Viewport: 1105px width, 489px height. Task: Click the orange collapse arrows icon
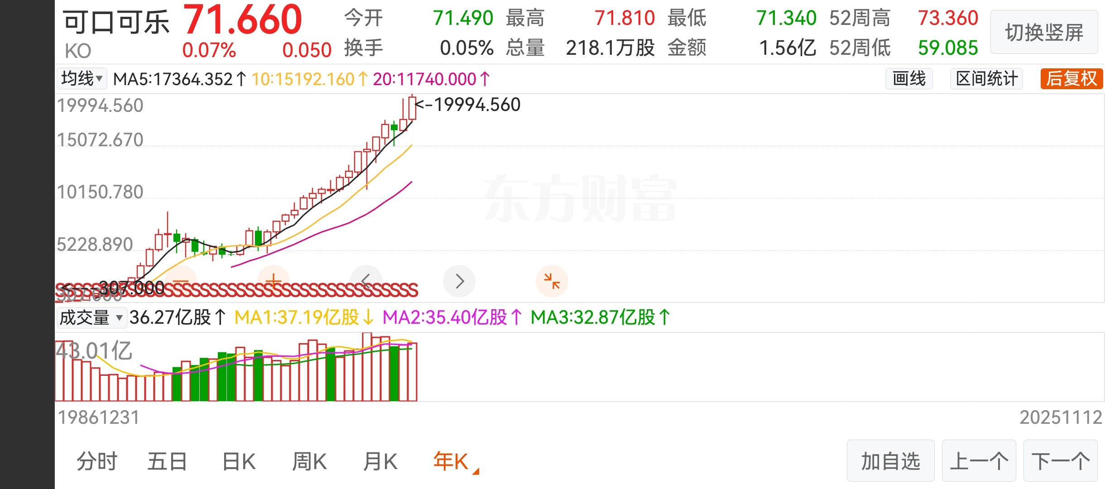click(x=552, y=281)
